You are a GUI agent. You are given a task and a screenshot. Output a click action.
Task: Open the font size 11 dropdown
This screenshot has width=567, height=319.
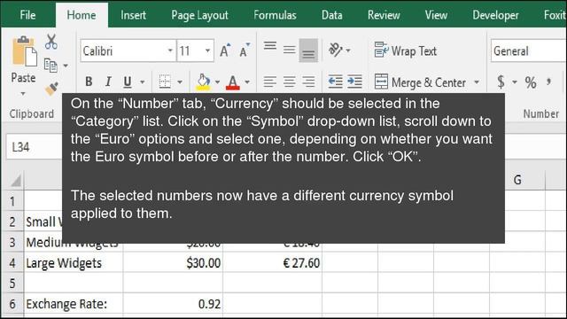pos(207,51)
